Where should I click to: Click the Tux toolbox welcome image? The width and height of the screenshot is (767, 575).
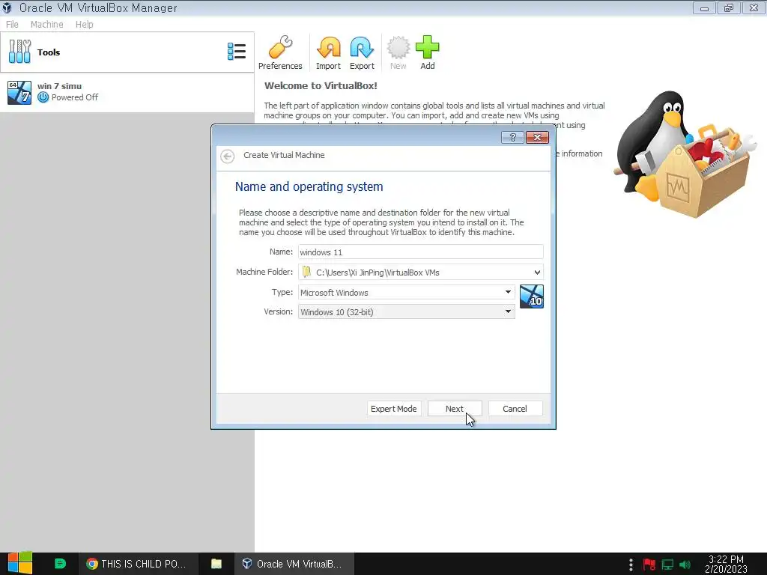click(x=686, y=154)
